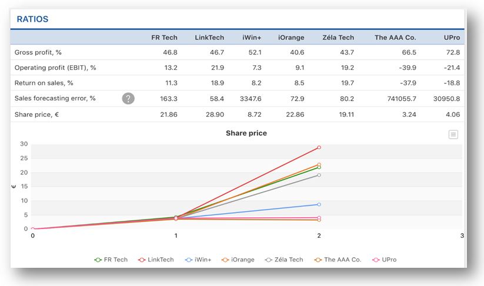Viewport: 484px width, 286px height.
Task: Click The AAA Co. column header
Action: click(x=395, y=38)
